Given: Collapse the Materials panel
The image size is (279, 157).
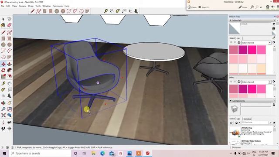Looking at the screenshot, I should point(231,20).
